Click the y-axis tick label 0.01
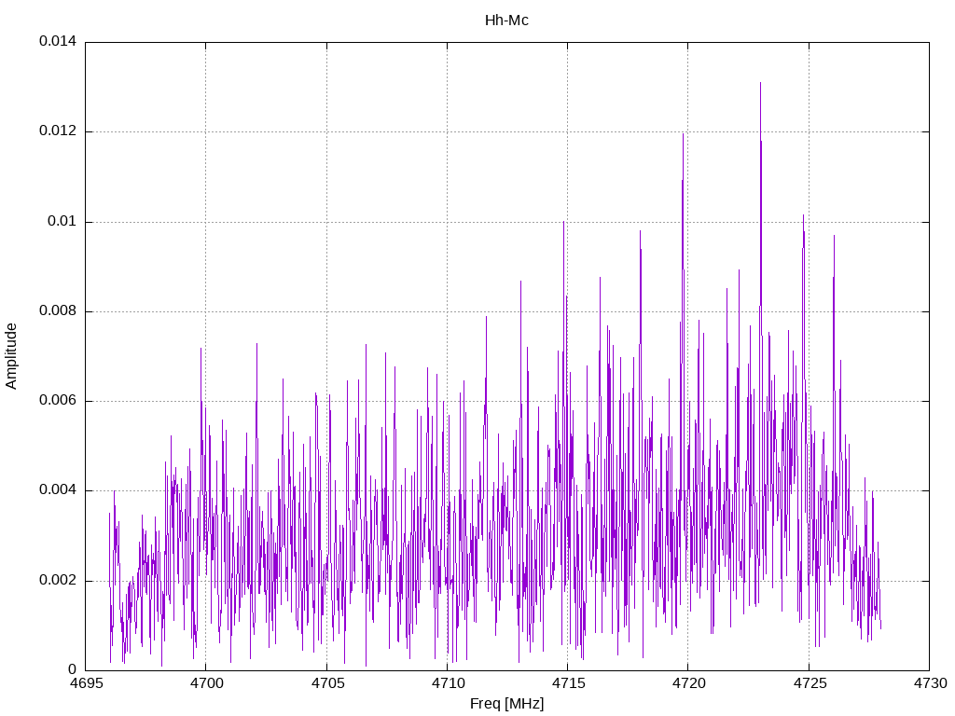955x716 pixels. (x=62, y=221)
